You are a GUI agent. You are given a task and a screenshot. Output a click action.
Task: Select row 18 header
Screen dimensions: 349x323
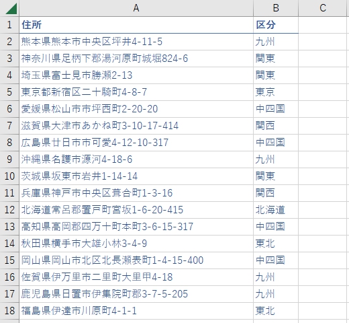point(9,311)
